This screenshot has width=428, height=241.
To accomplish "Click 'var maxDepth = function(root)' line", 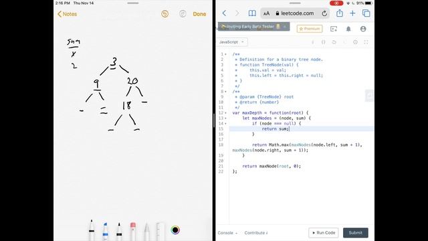I will click(270, 113).
